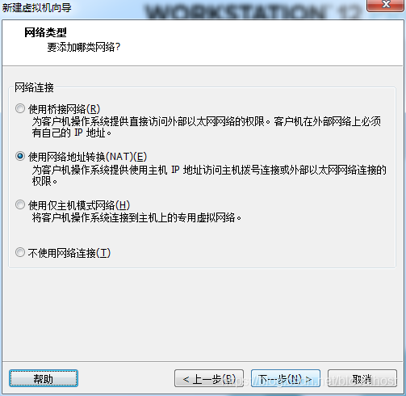Click the 使用桥接网络(R) label text
The height and width of the screenshot is (396, 406).
[x=65, y=109]
